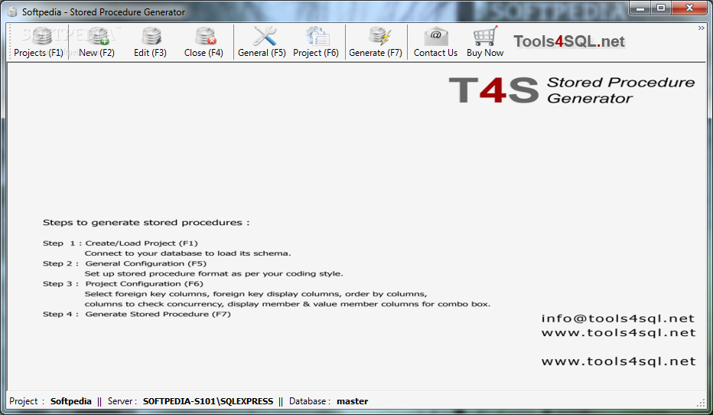This screenshot has height=415, width=713.
Task: Open www.tools4sql.net link below the email
Action: [618, 332]
